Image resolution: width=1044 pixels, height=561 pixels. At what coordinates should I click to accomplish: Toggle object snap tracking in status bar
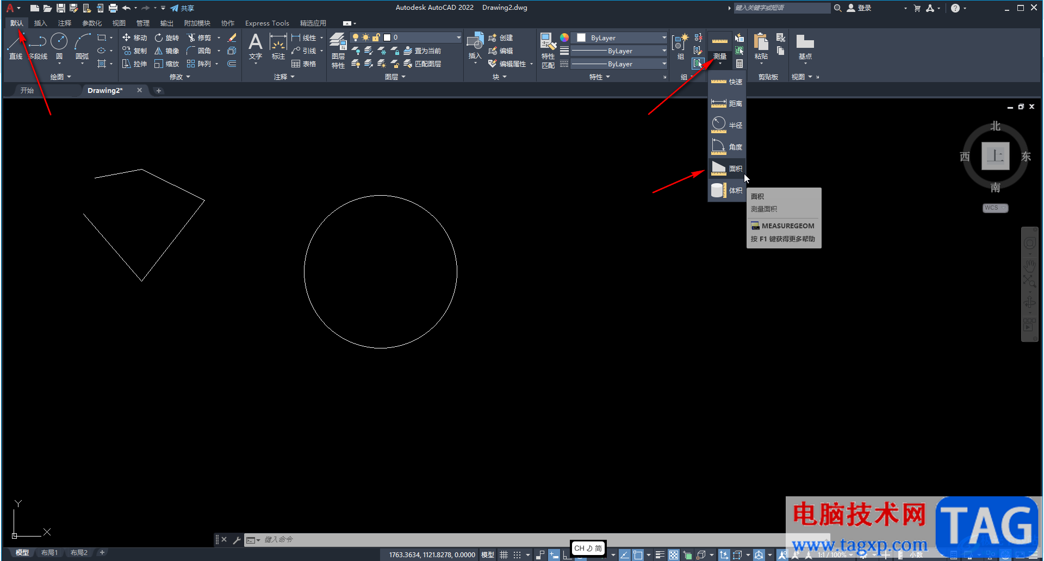tap(624, 554)
